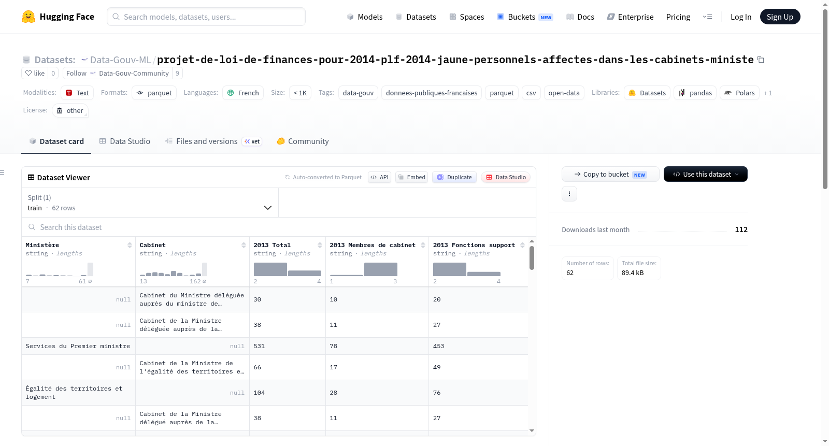The height and width of the screenshot is (446, 829).
Task: Select the csv tag
Action: pos(531,93)
